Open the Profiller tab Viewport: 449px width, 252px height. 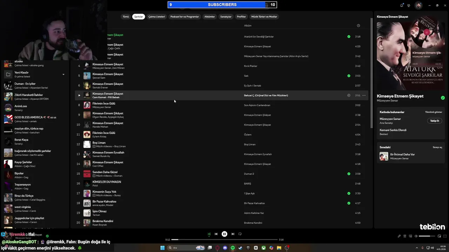click(x=241, y=16)
